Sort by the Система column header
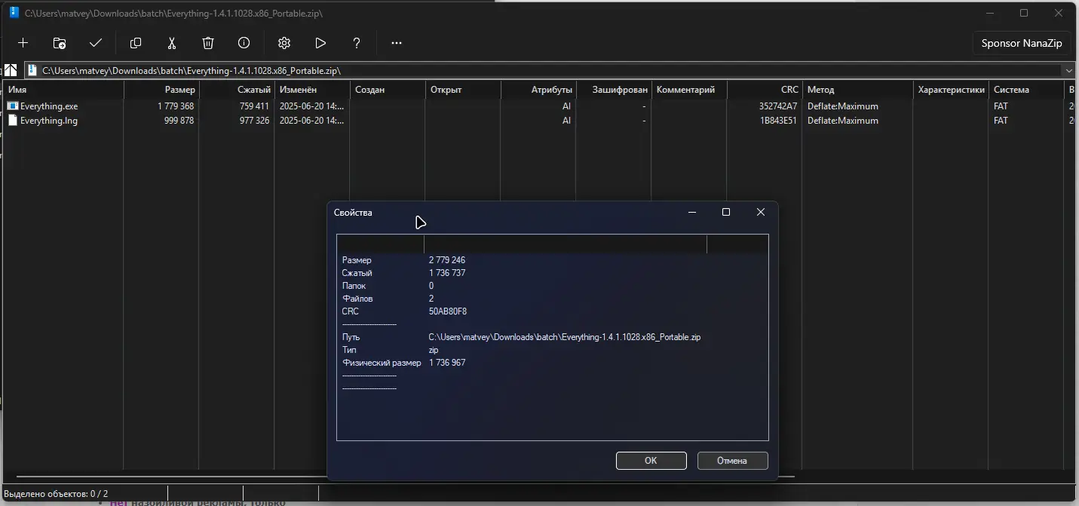The height and width of the screenshot is (506, 1079). [1026, 90]
